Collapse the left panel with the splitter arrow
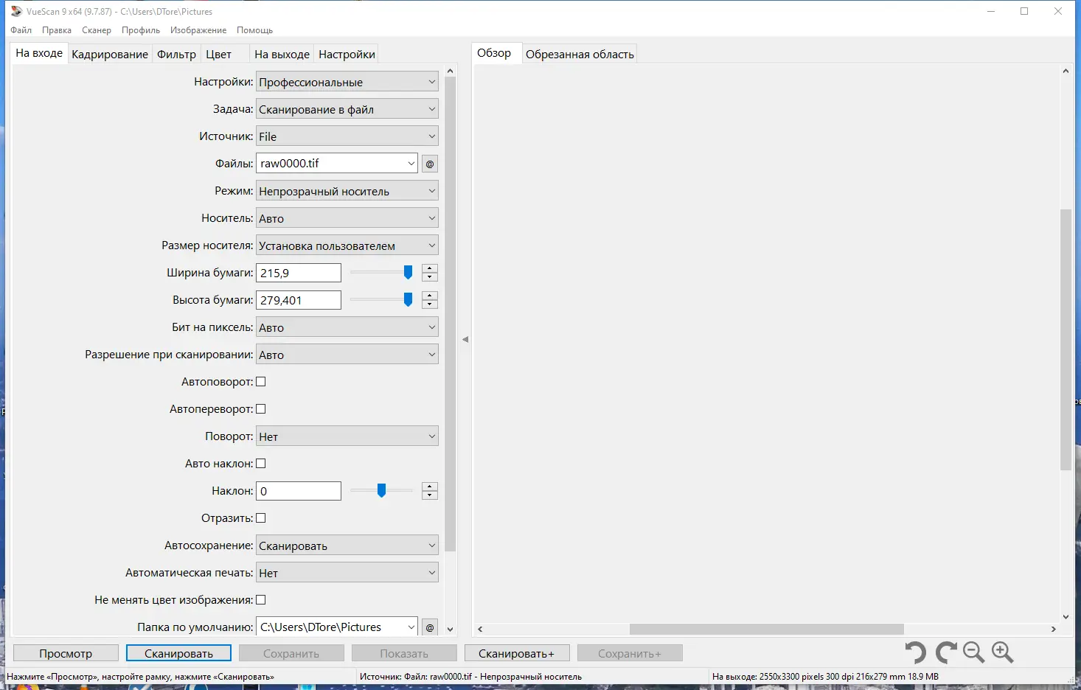The image size is (1081, 690). (465, 340)
